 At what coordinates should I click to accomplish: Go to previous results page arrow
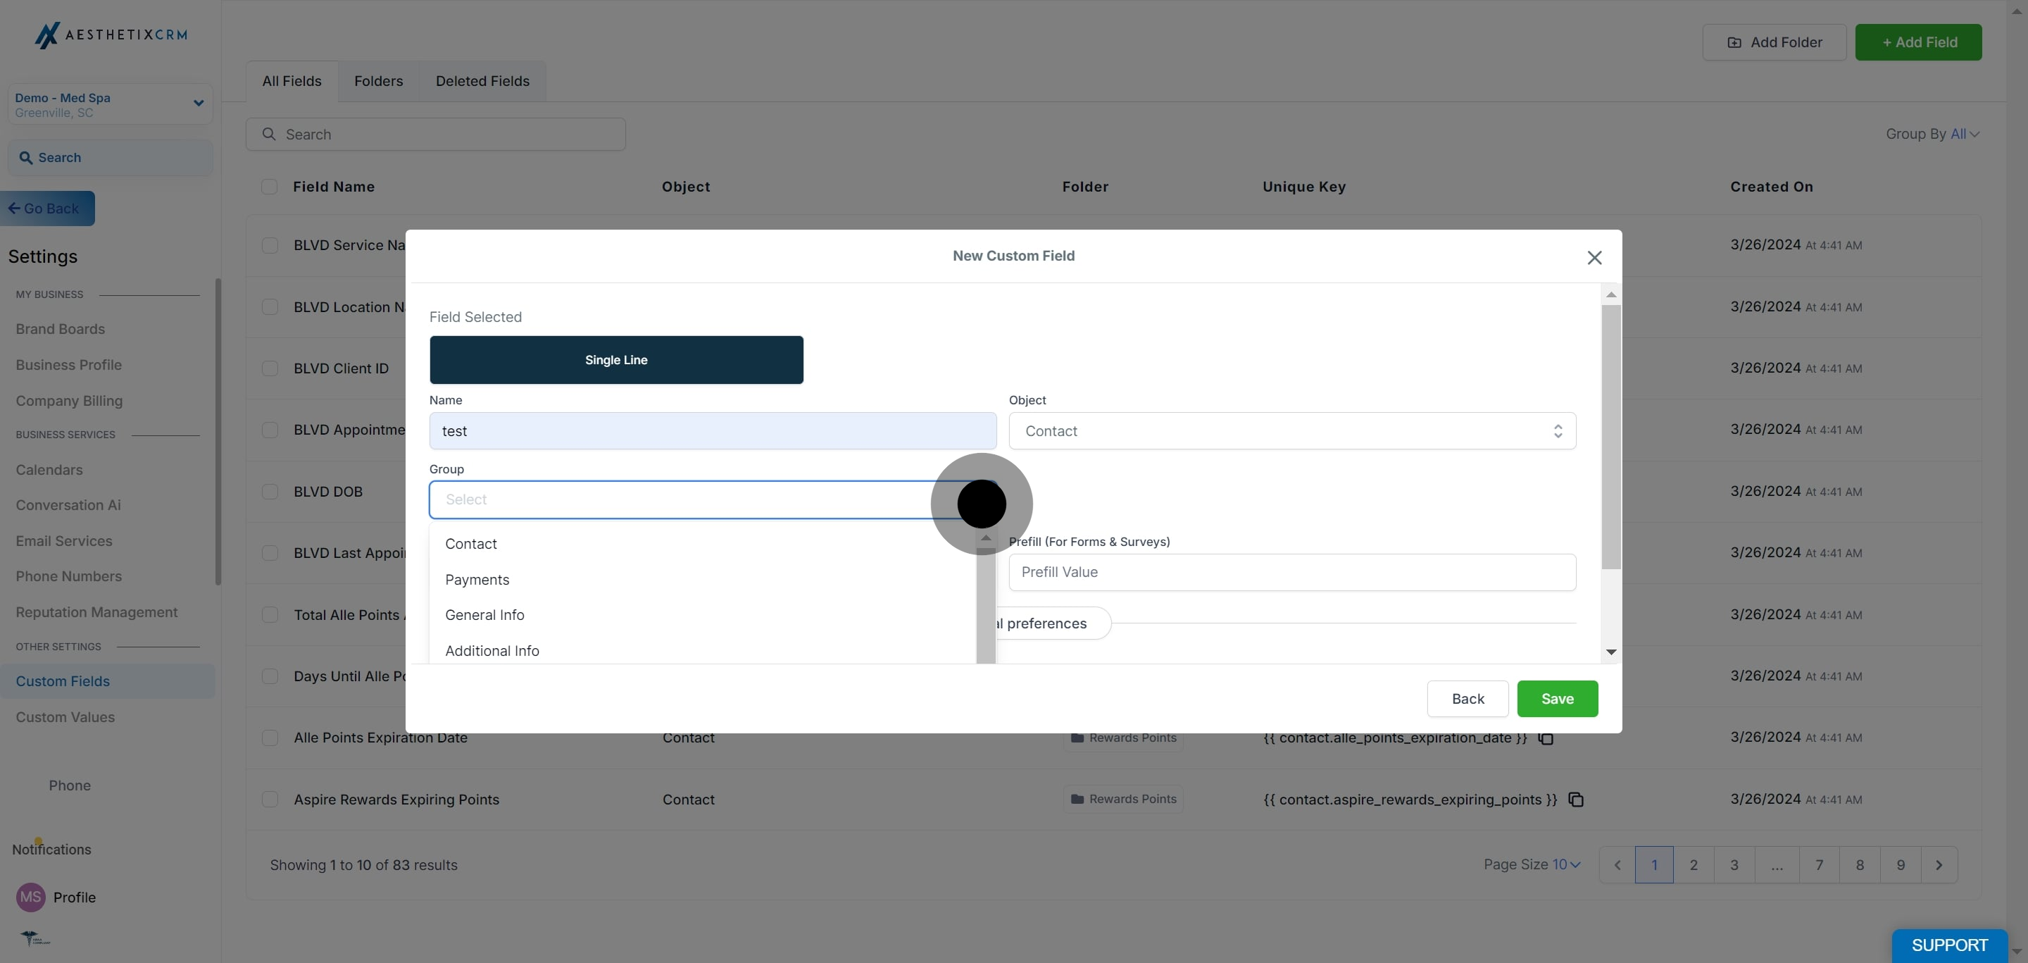click(1617, 864)
